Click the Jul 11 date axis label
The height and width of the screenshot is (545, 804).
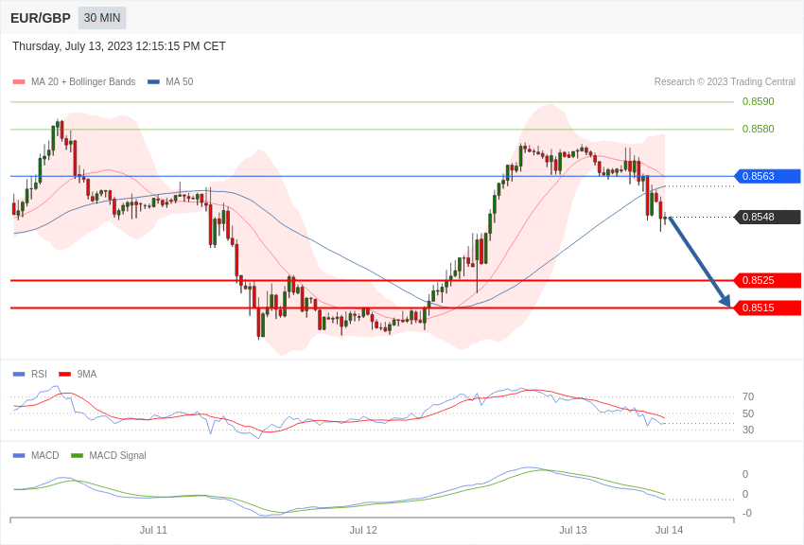153,530
